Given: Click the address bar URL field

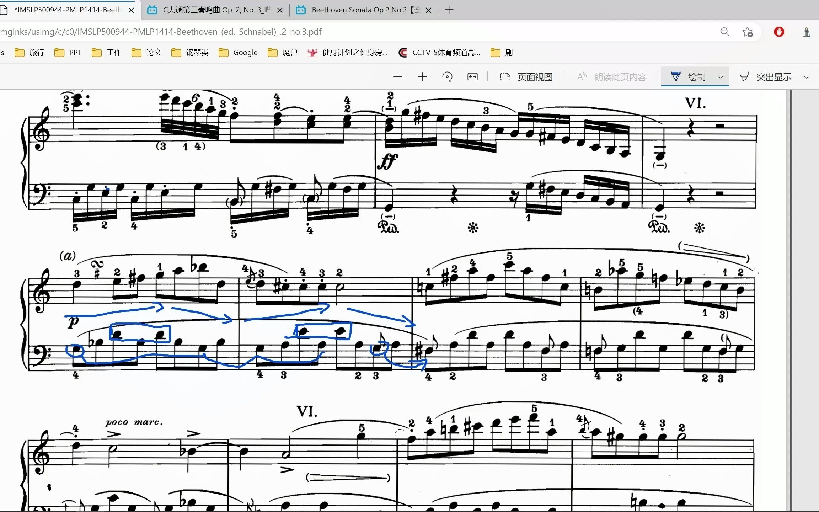Looking at the screenshot, I should [355, 32].
